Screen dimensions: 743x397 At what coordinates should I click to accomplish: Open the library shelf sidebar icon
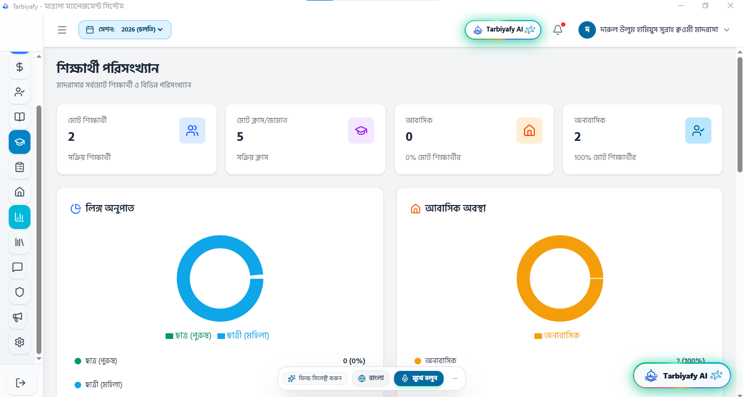click(x=20, y=242)
